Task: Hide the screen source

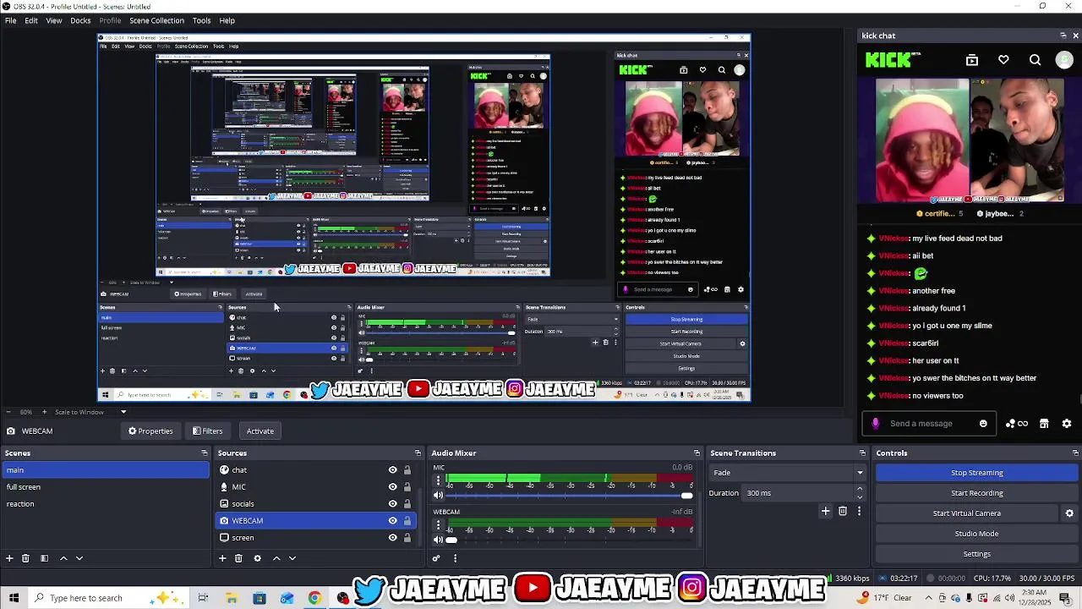Action: click(x=392, y=538)
